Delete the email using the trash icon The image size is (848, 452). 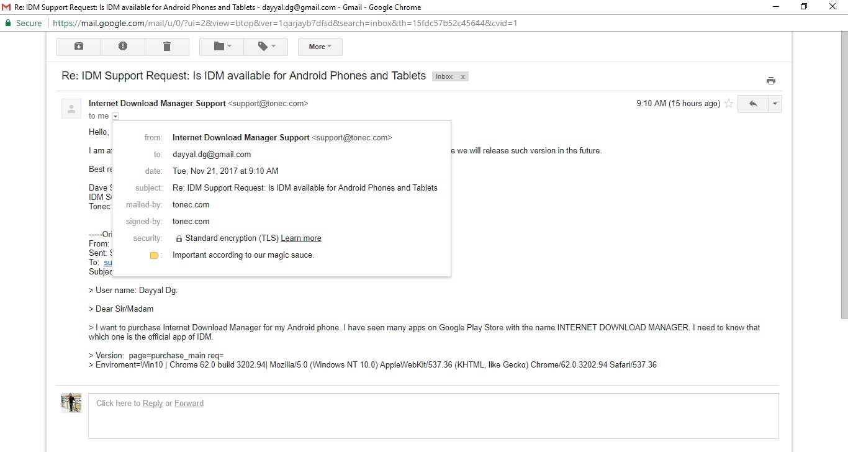tap(167, 47)
